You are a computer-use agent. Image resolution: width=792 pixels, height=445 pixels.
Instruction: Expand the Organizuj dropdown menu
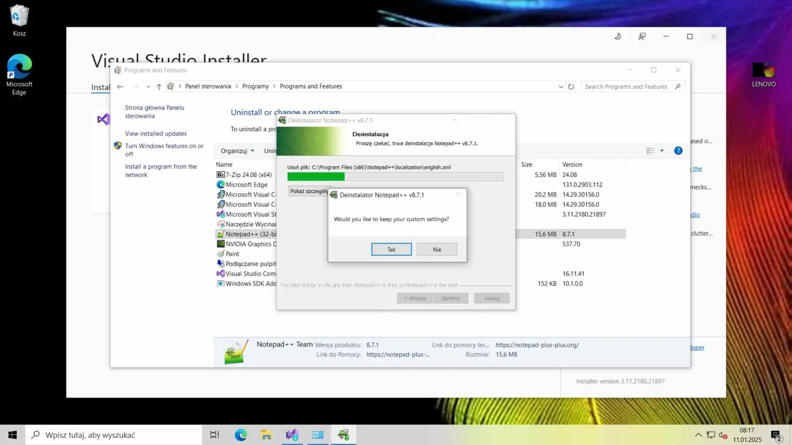coord(237,151)
